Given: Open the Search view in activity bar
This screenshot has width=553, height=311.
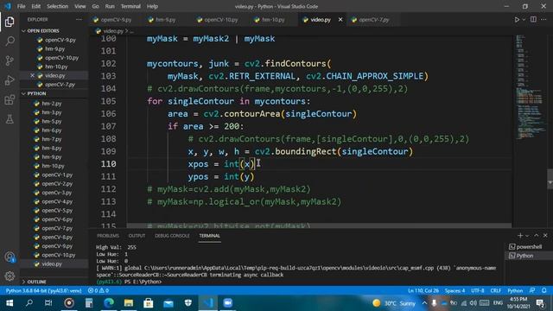Looking at the screenshot, I should tap(10, 41).
